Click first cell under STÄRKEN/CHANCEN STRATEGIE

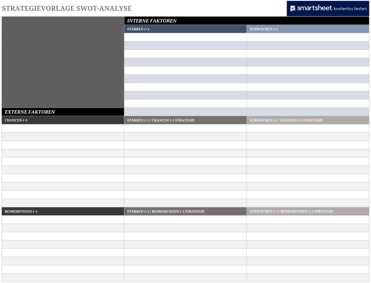click(x=185, y=128)
